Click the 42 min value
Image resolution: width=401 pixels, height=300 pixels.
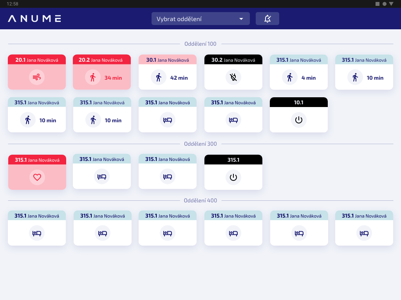(179, 78)
